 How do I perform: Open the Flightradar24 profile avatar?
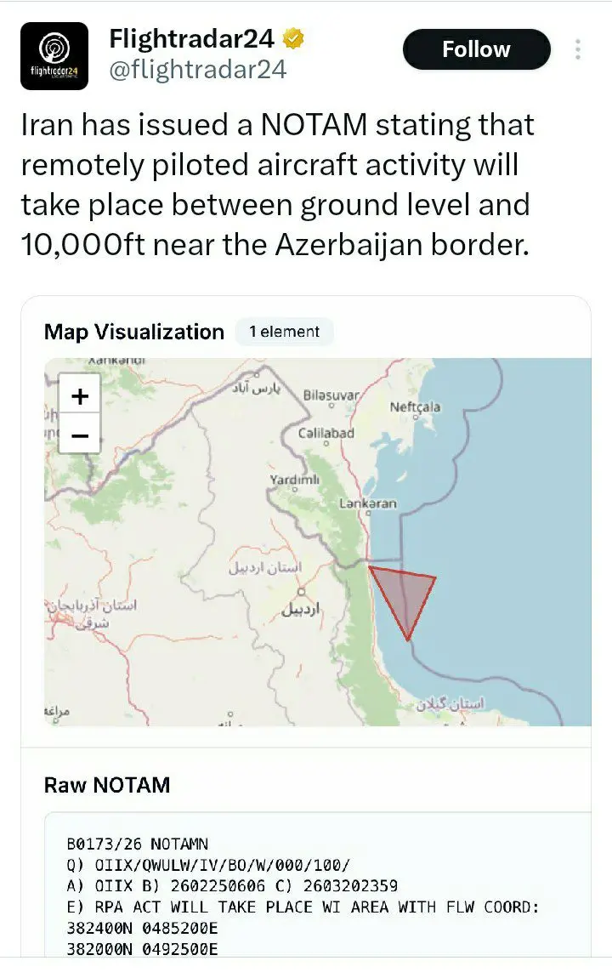point(54,56)
